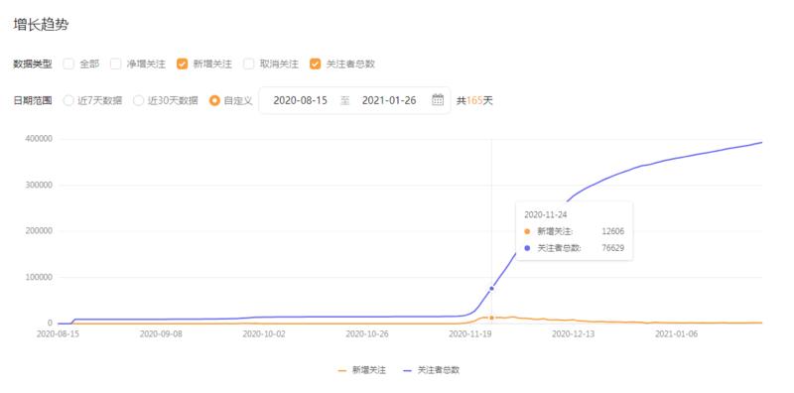This screenshot has width=794, height=393.
Task: Select the 近30天数据 radio option
Action: pos(138,100)
